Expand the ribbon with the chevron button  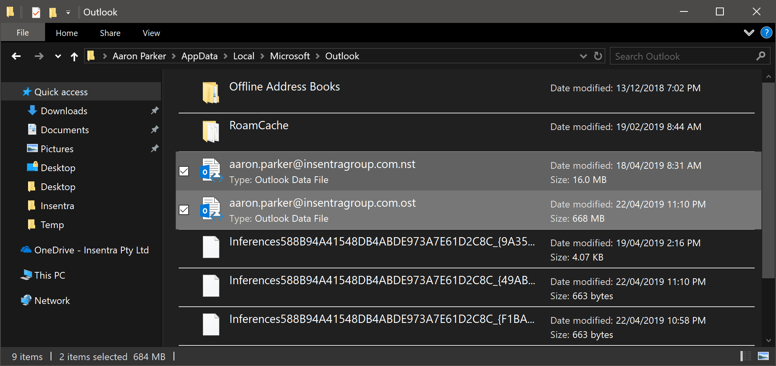click(x=749, y=32)
